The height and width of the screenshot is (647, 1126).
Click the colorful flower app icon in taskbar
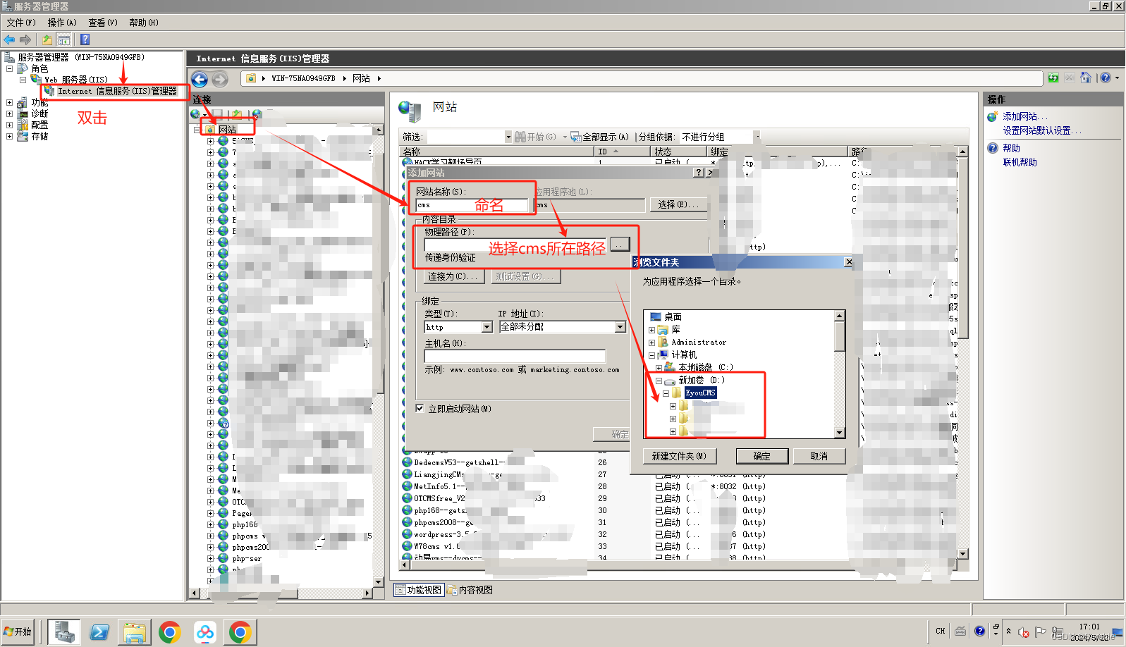coord(205,632)
